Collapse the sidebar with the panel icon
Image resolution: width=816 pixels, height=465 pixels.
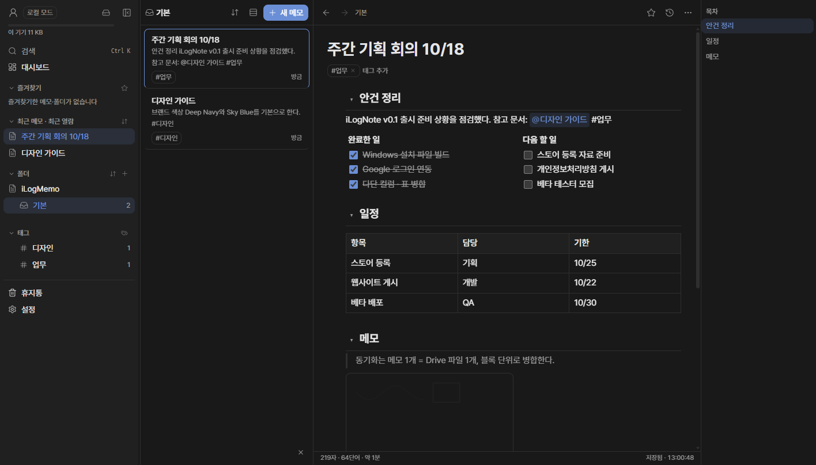pyautogui.click(x=127, y=12)
